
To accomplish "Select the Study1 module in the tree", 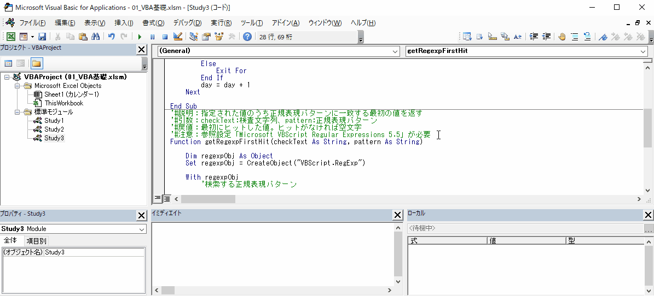I will tap(54, 121).
